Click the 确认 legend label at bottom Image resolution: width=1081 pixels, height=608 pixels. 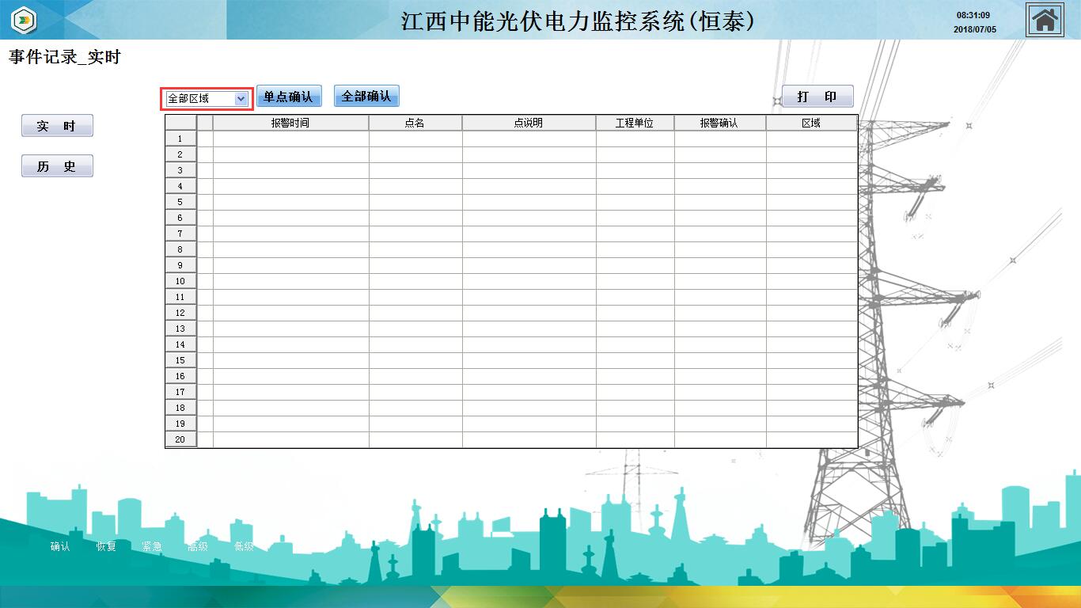[60, 546]
